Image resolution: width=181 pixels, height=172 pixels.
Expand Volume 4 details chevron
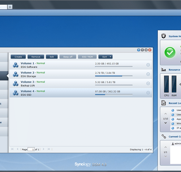tap(148, 93)
